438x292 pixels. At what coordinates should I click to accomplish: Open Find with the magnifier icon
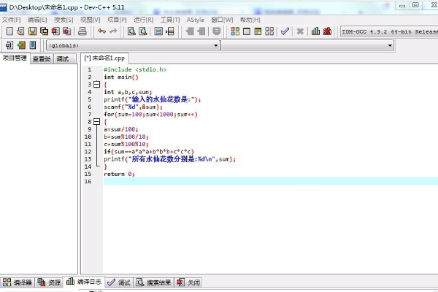[x=131, y=31]
